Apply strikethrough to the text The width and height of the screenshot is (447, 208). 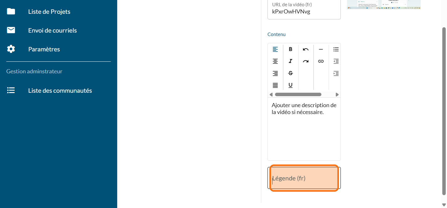(x=290, y=73)
